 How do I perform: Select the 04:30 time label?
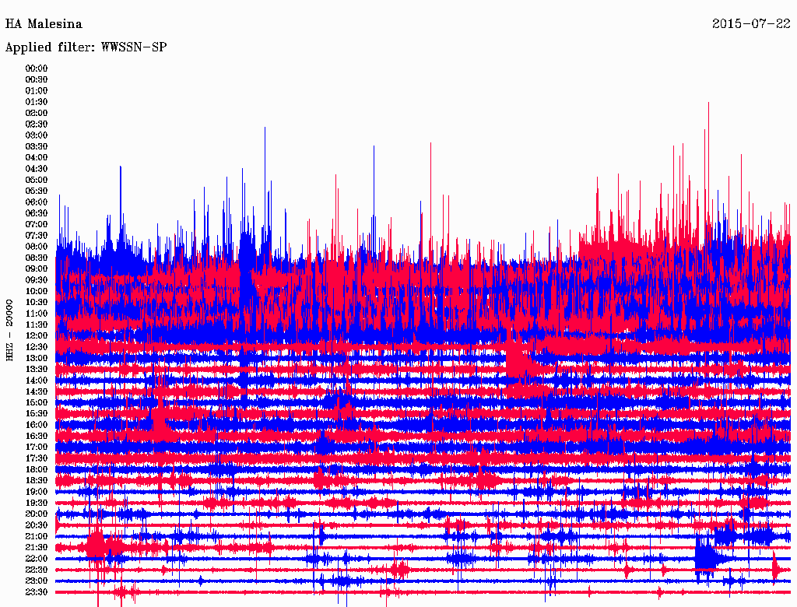[x=37, y=169]
